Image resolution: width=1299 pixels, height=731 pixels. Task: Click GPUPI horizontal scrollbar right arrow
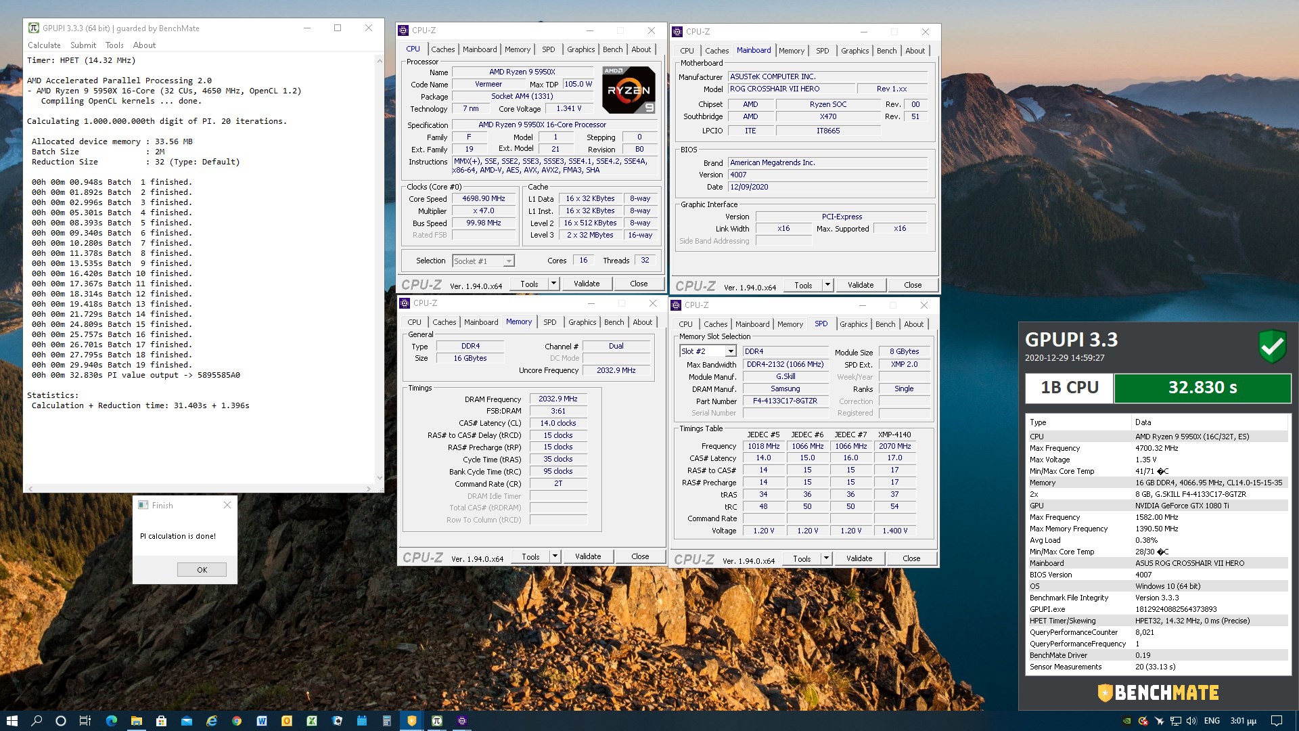pyautogui.click(x=368, y=488)
